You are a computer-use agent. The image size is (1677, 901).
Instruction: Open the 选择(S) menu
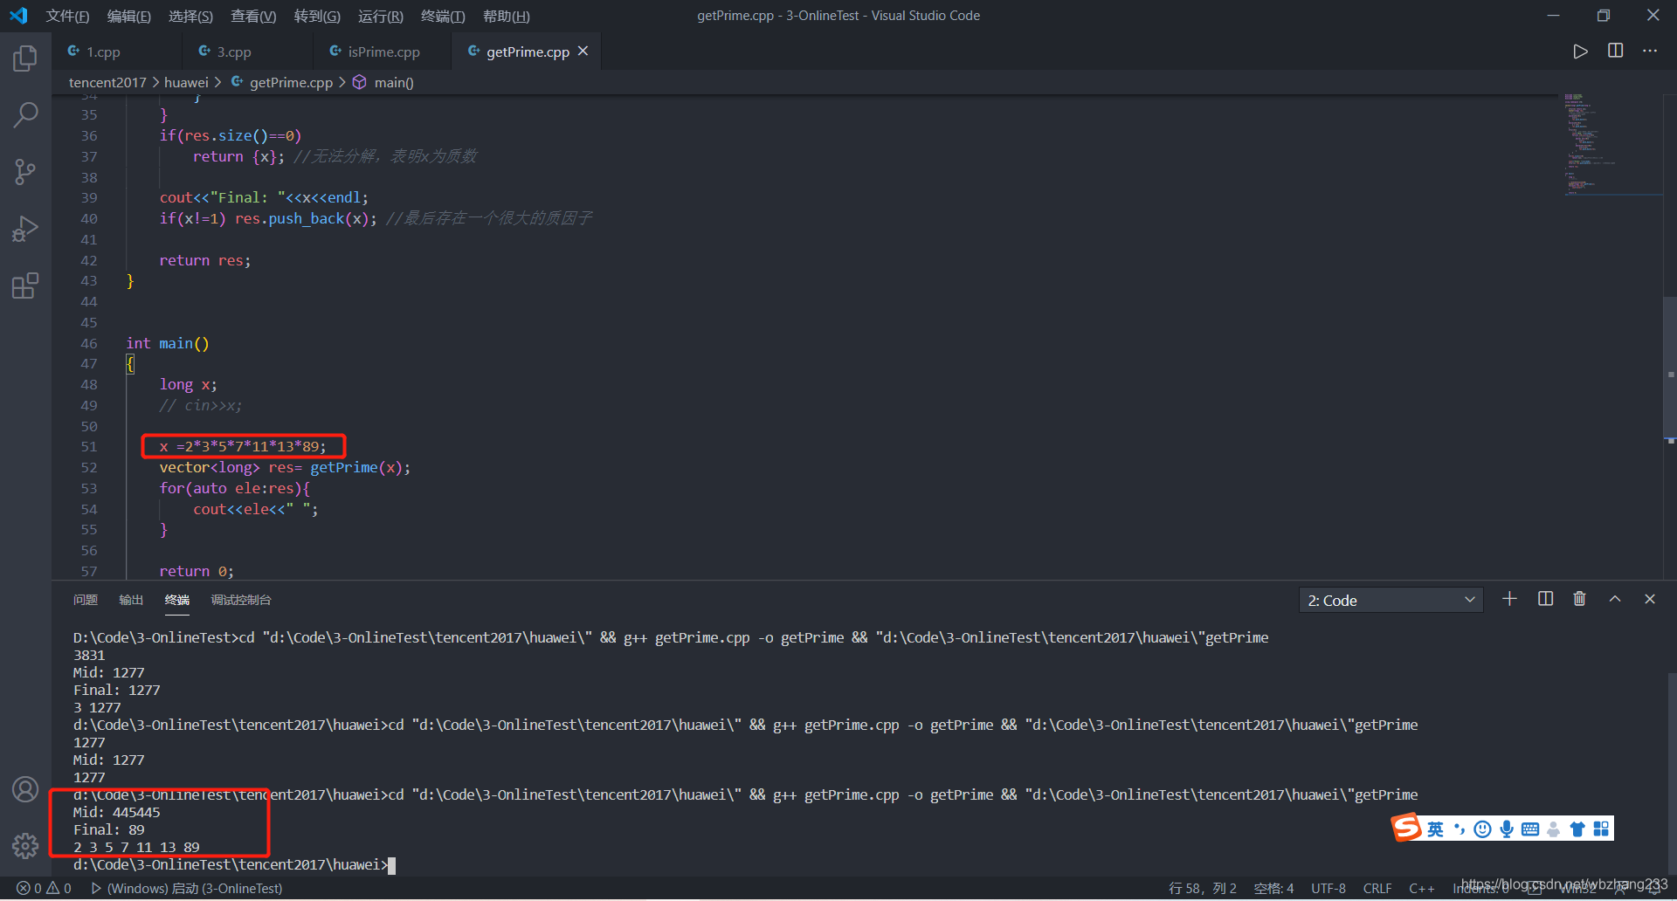pos(190,16)
